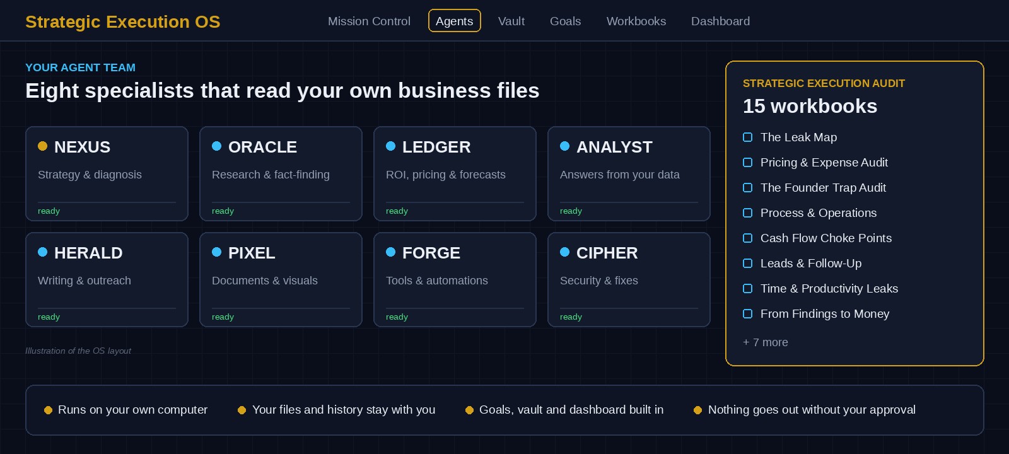Check The Founder Trap Audit box
Image resolution: width=1009 pixels, height=454 pixels.
[748, 188]
